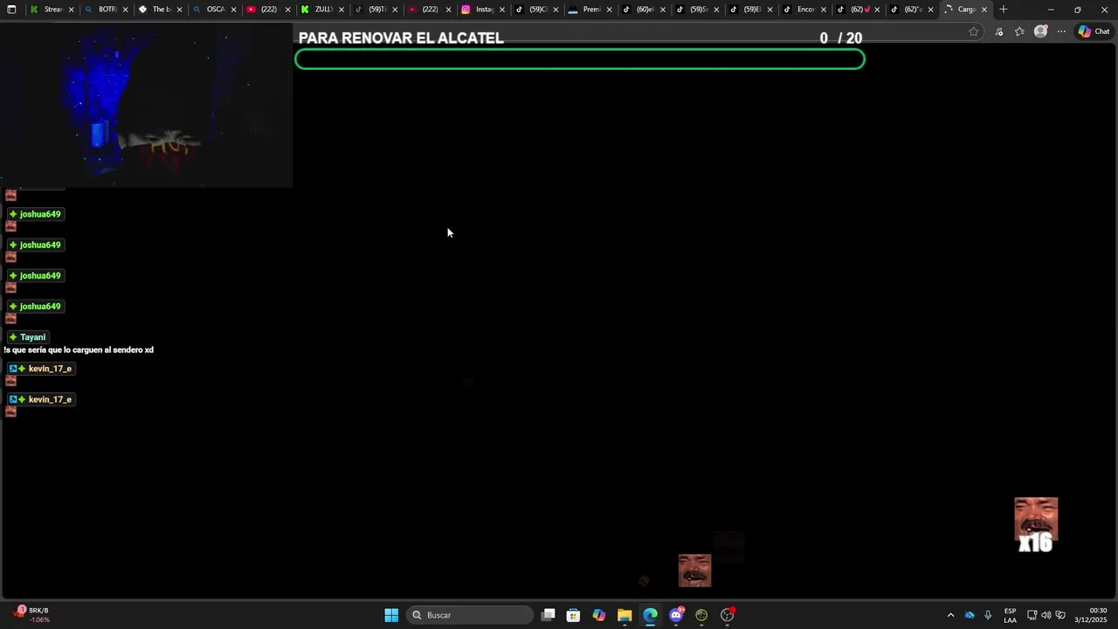Open Edge settings and more menu

click(1061, 31)
